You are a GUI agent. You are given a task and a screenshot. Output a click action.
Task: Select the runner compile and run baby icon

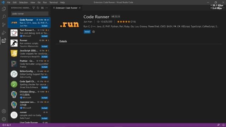(x=14, y=115)
